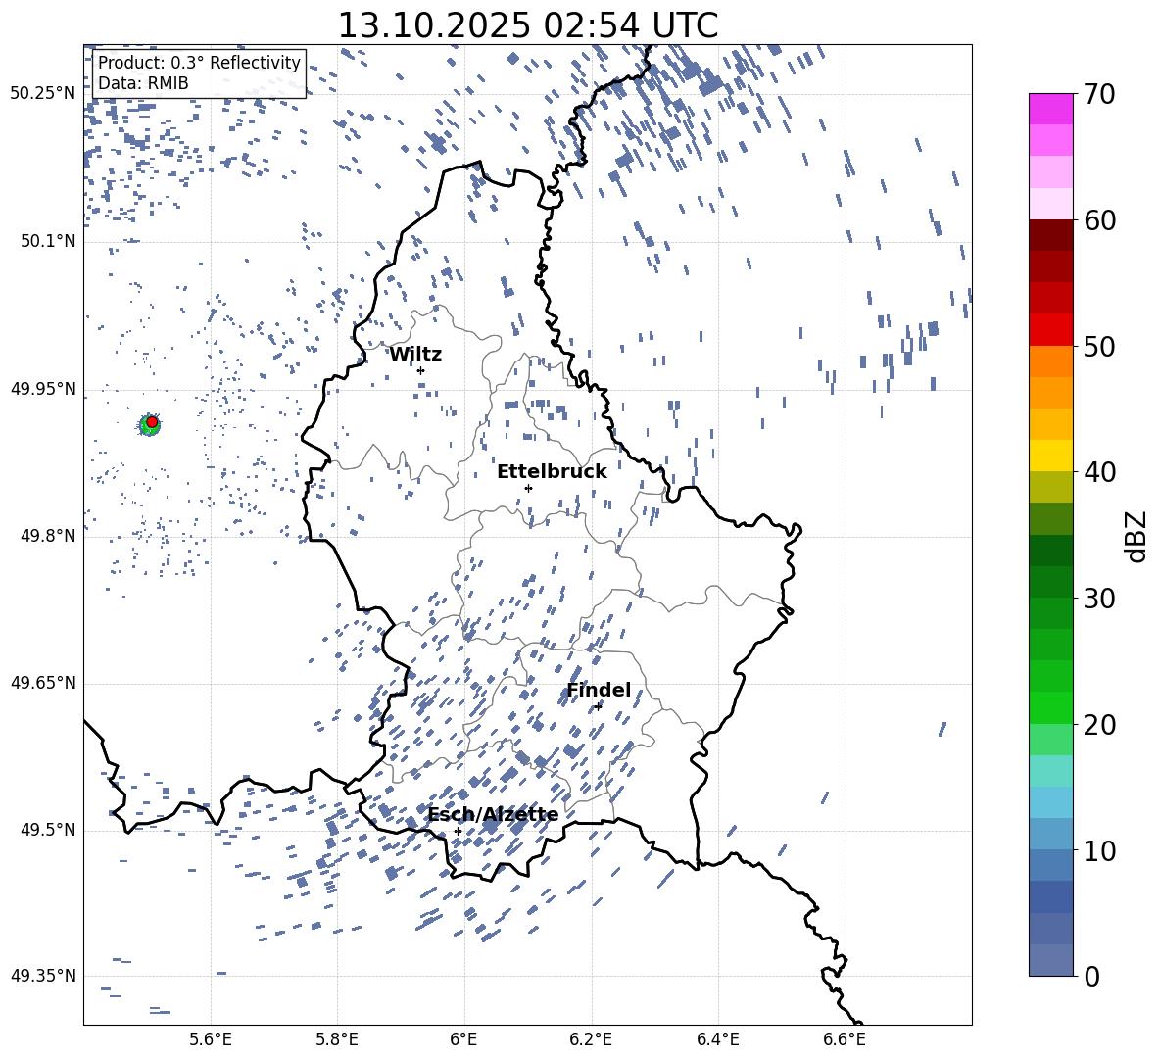Click the 49.95°N latitude tick label
1160x1059 pixels.
point(43,389)
